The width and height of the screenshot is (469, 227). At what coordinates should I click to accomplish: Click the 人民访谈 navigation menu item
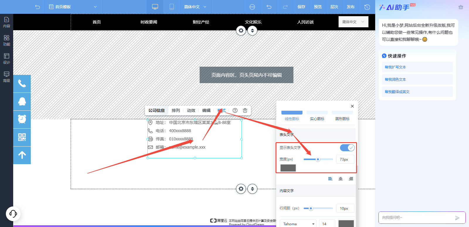click(305, 22)
